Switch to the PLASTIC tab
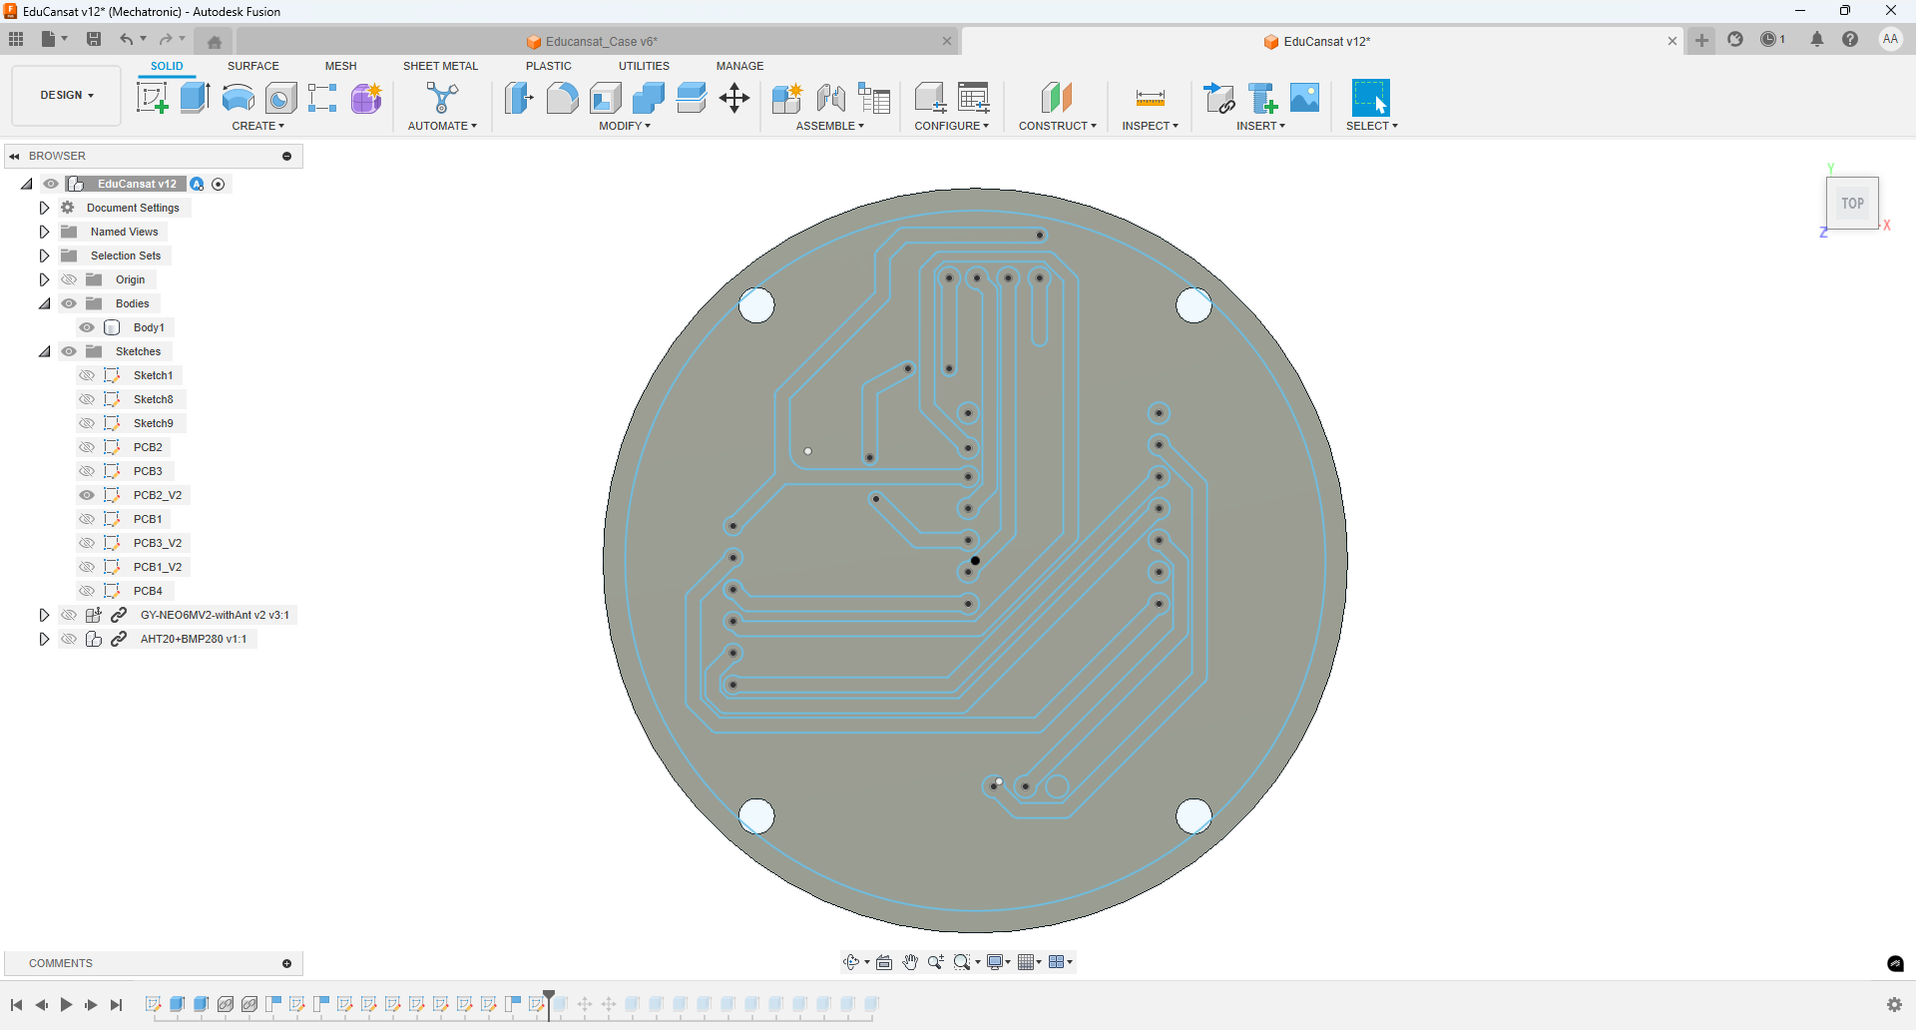This screenshot has width=1916, height=1030. click(549, 66)
